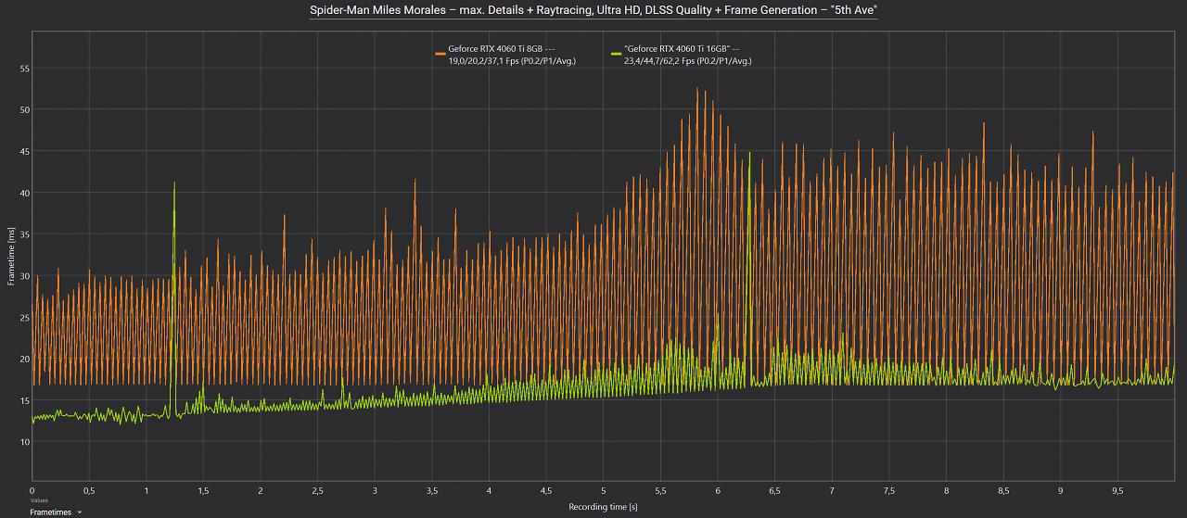Select the Spider-Man Miles Morales chart title
The height and width of the screenshot is (518, 1187).
tap(593, 11)
